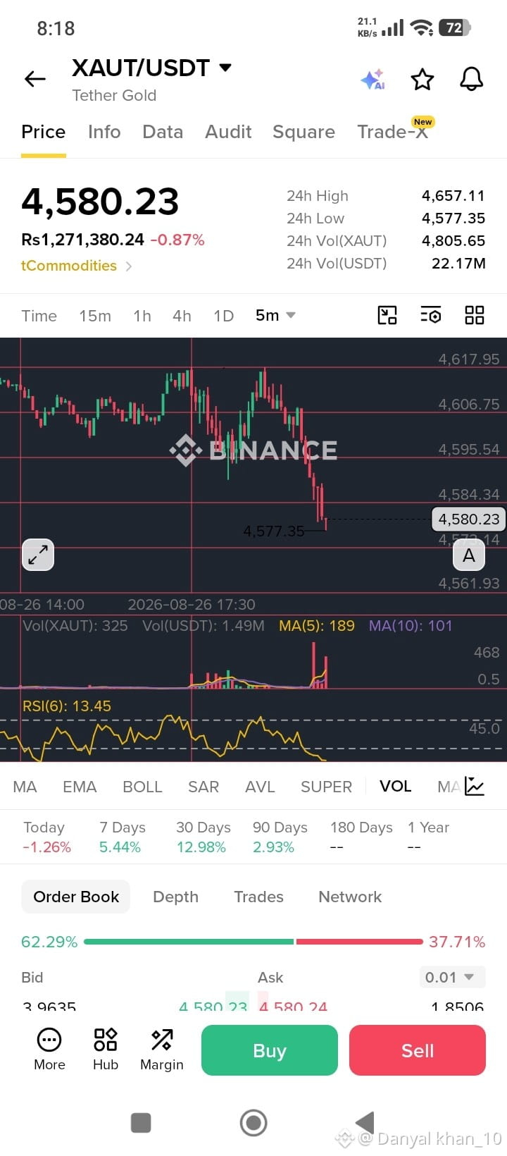Tap the MA(10): 101 volume label
Image resolution: width=507 pixels, height=1156 pixels.
pos(411,625)
